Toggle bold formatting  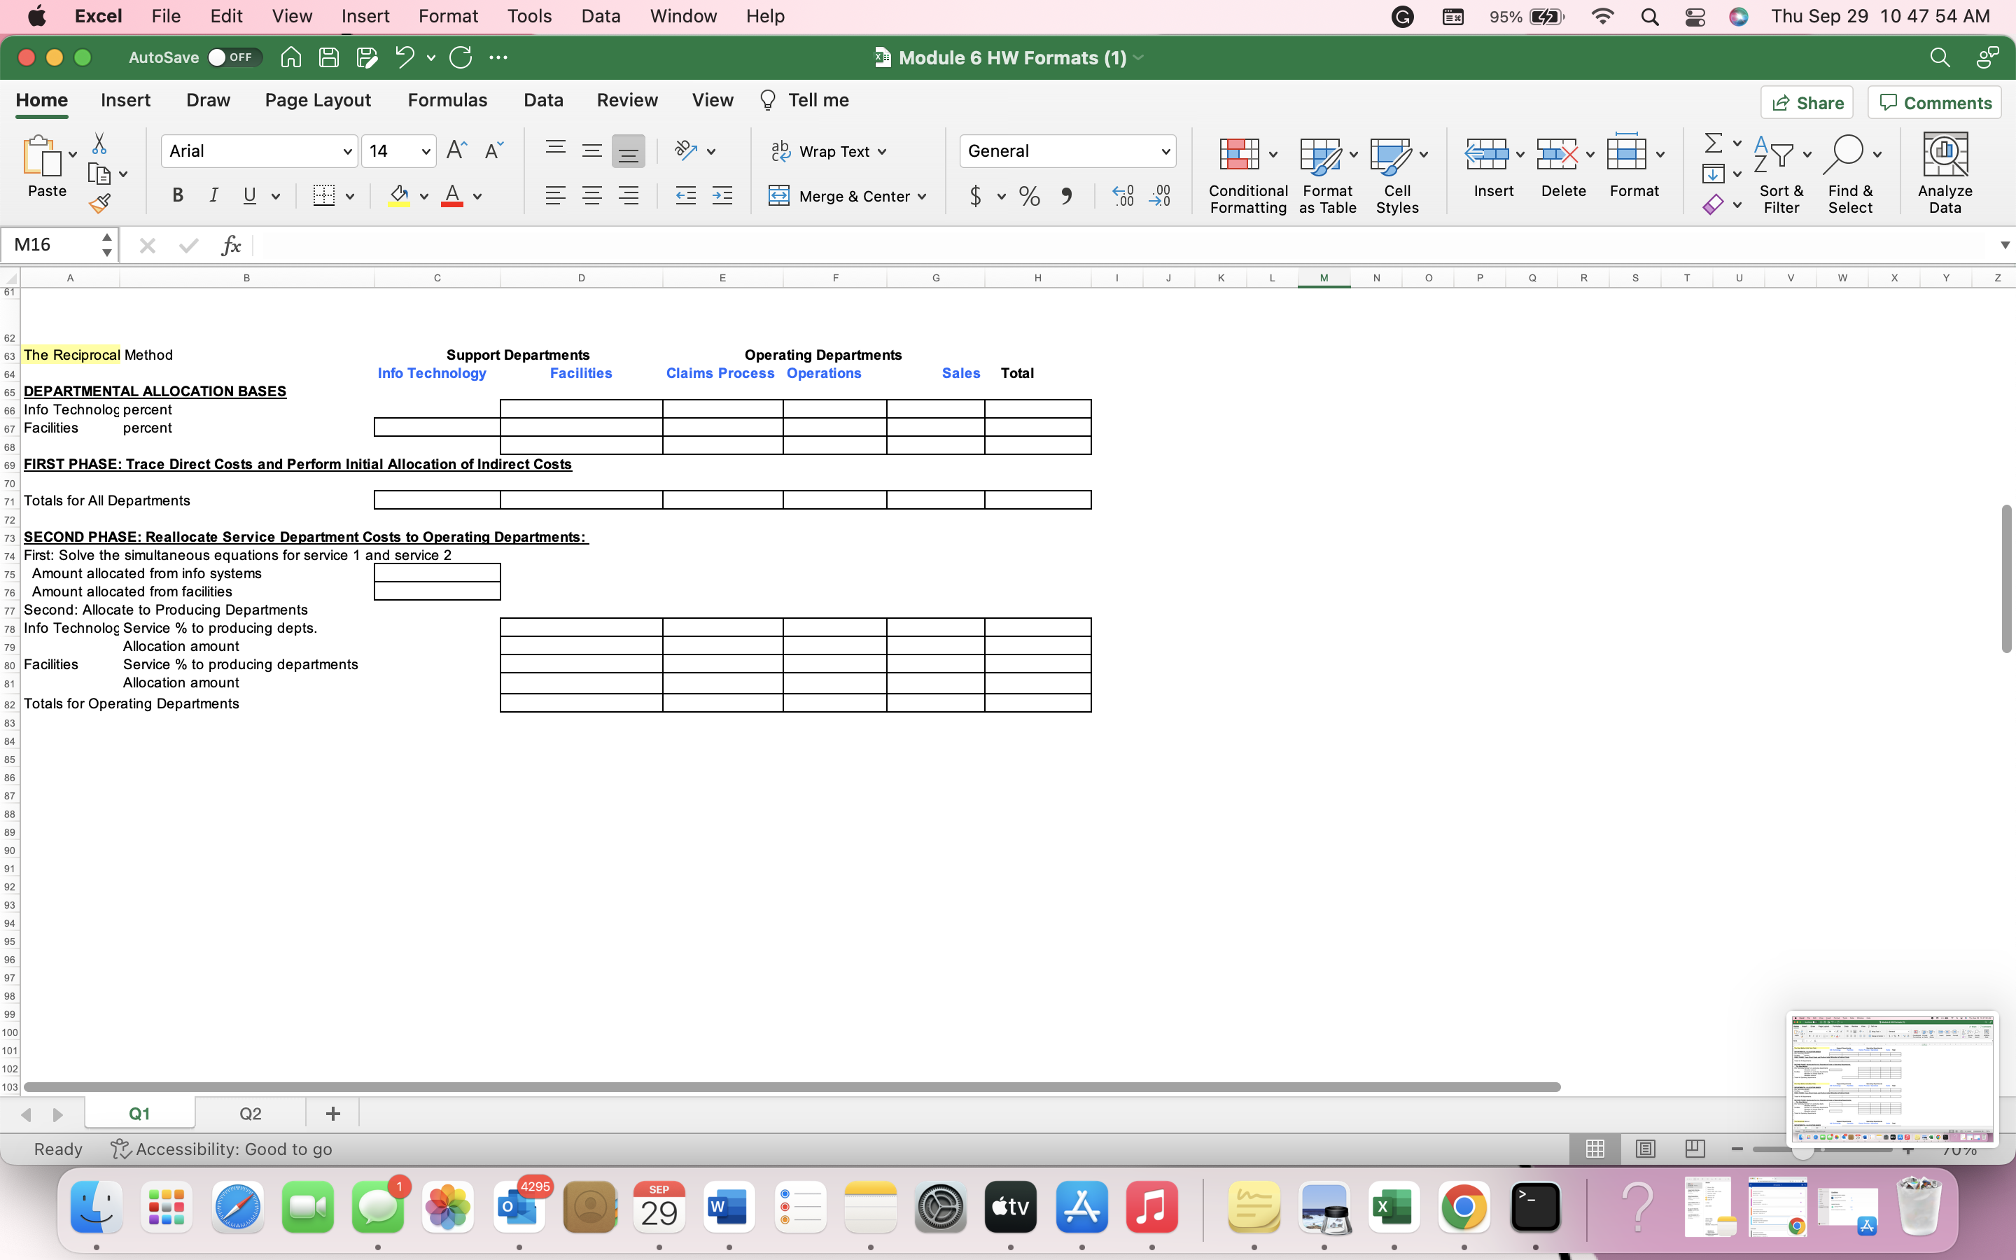177,196
